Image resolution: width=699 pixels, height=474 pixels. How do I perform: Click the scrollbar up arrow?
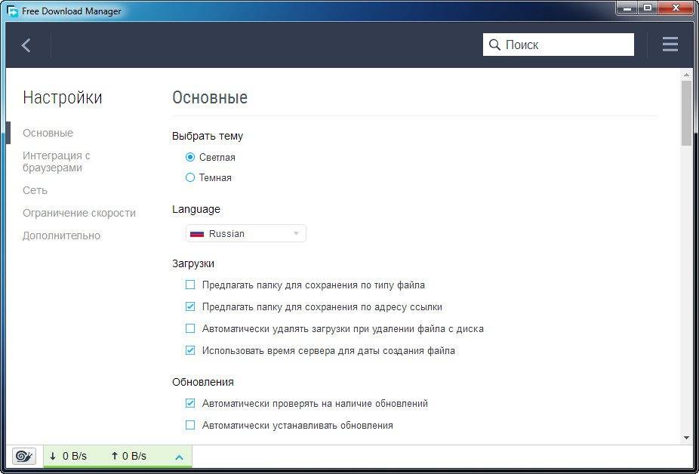[686, 75]
